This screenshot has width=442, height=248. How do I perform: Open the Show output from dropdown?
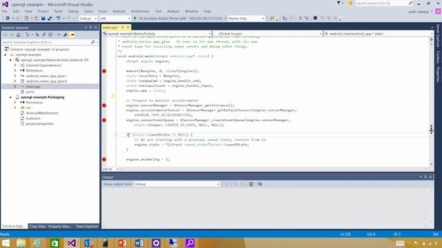coord(177,184)
